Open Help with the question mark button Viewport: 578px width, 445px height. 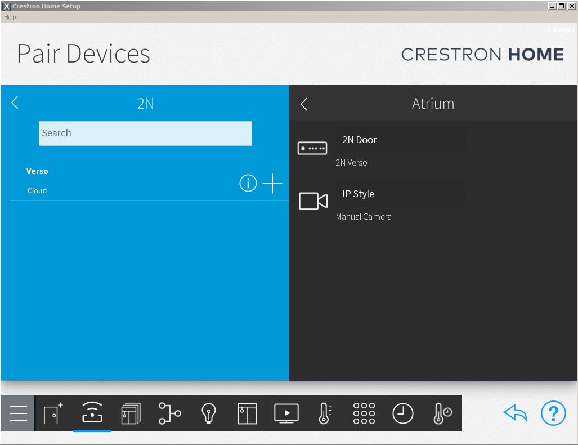pos(553,413)
